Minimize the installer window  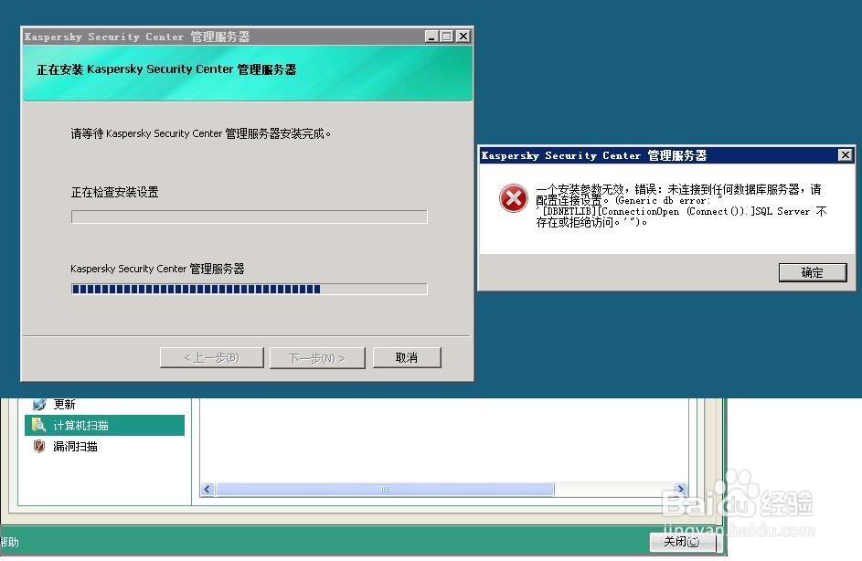click(431, 37)
